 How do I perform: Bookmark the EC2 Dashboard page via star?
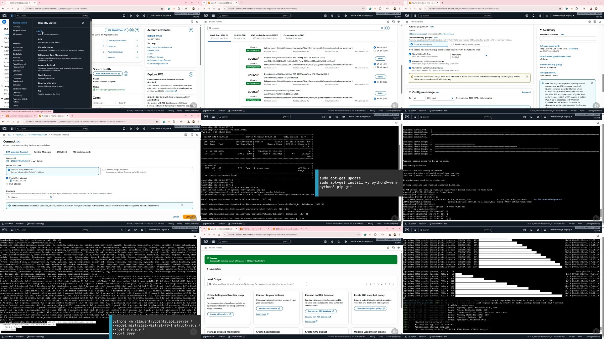162,9
